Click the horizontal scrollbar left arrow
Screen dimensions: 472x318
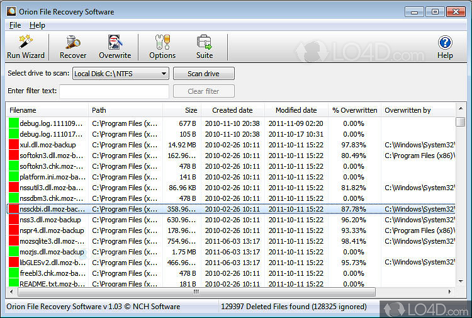(11, 292)
